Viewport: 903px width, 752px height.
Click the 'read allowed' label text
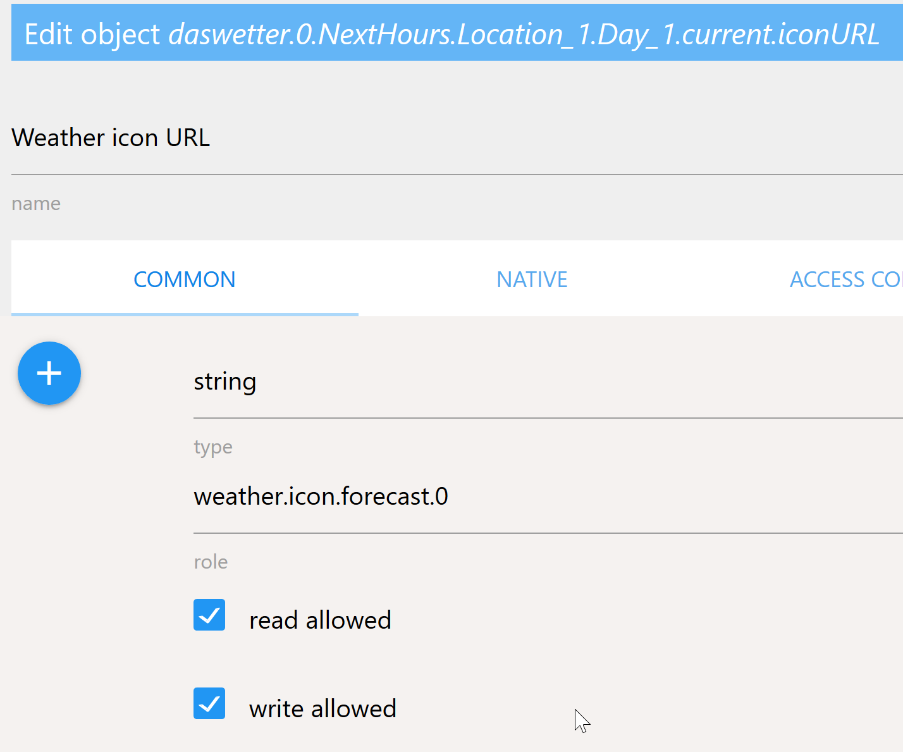pyautogui.click(x=320, y=620)
